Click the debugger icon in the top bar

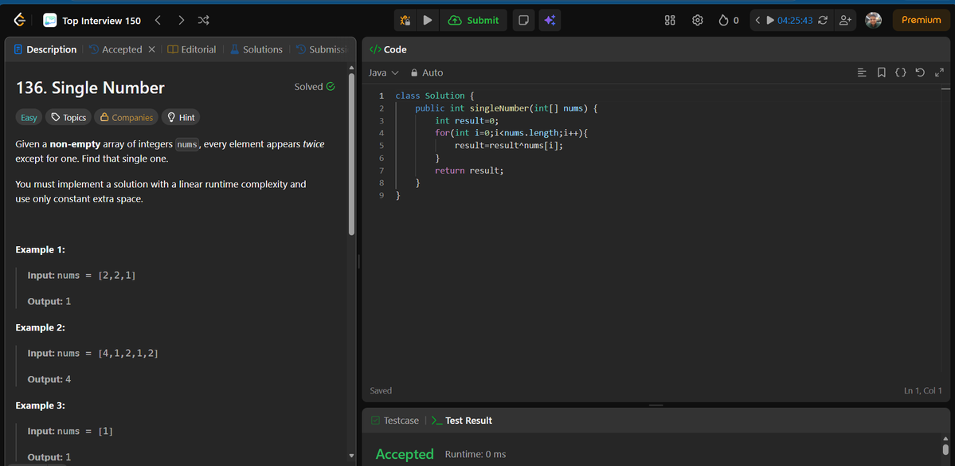[x=405, y=20]
